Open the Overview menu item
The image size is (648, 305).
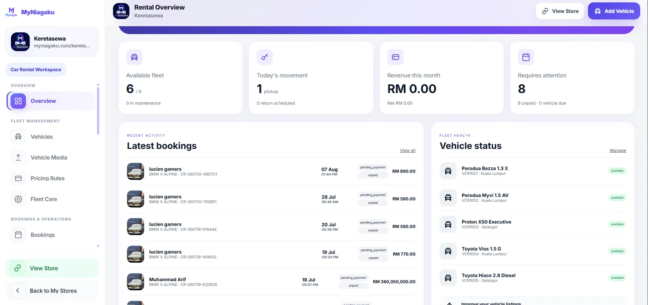51,101
